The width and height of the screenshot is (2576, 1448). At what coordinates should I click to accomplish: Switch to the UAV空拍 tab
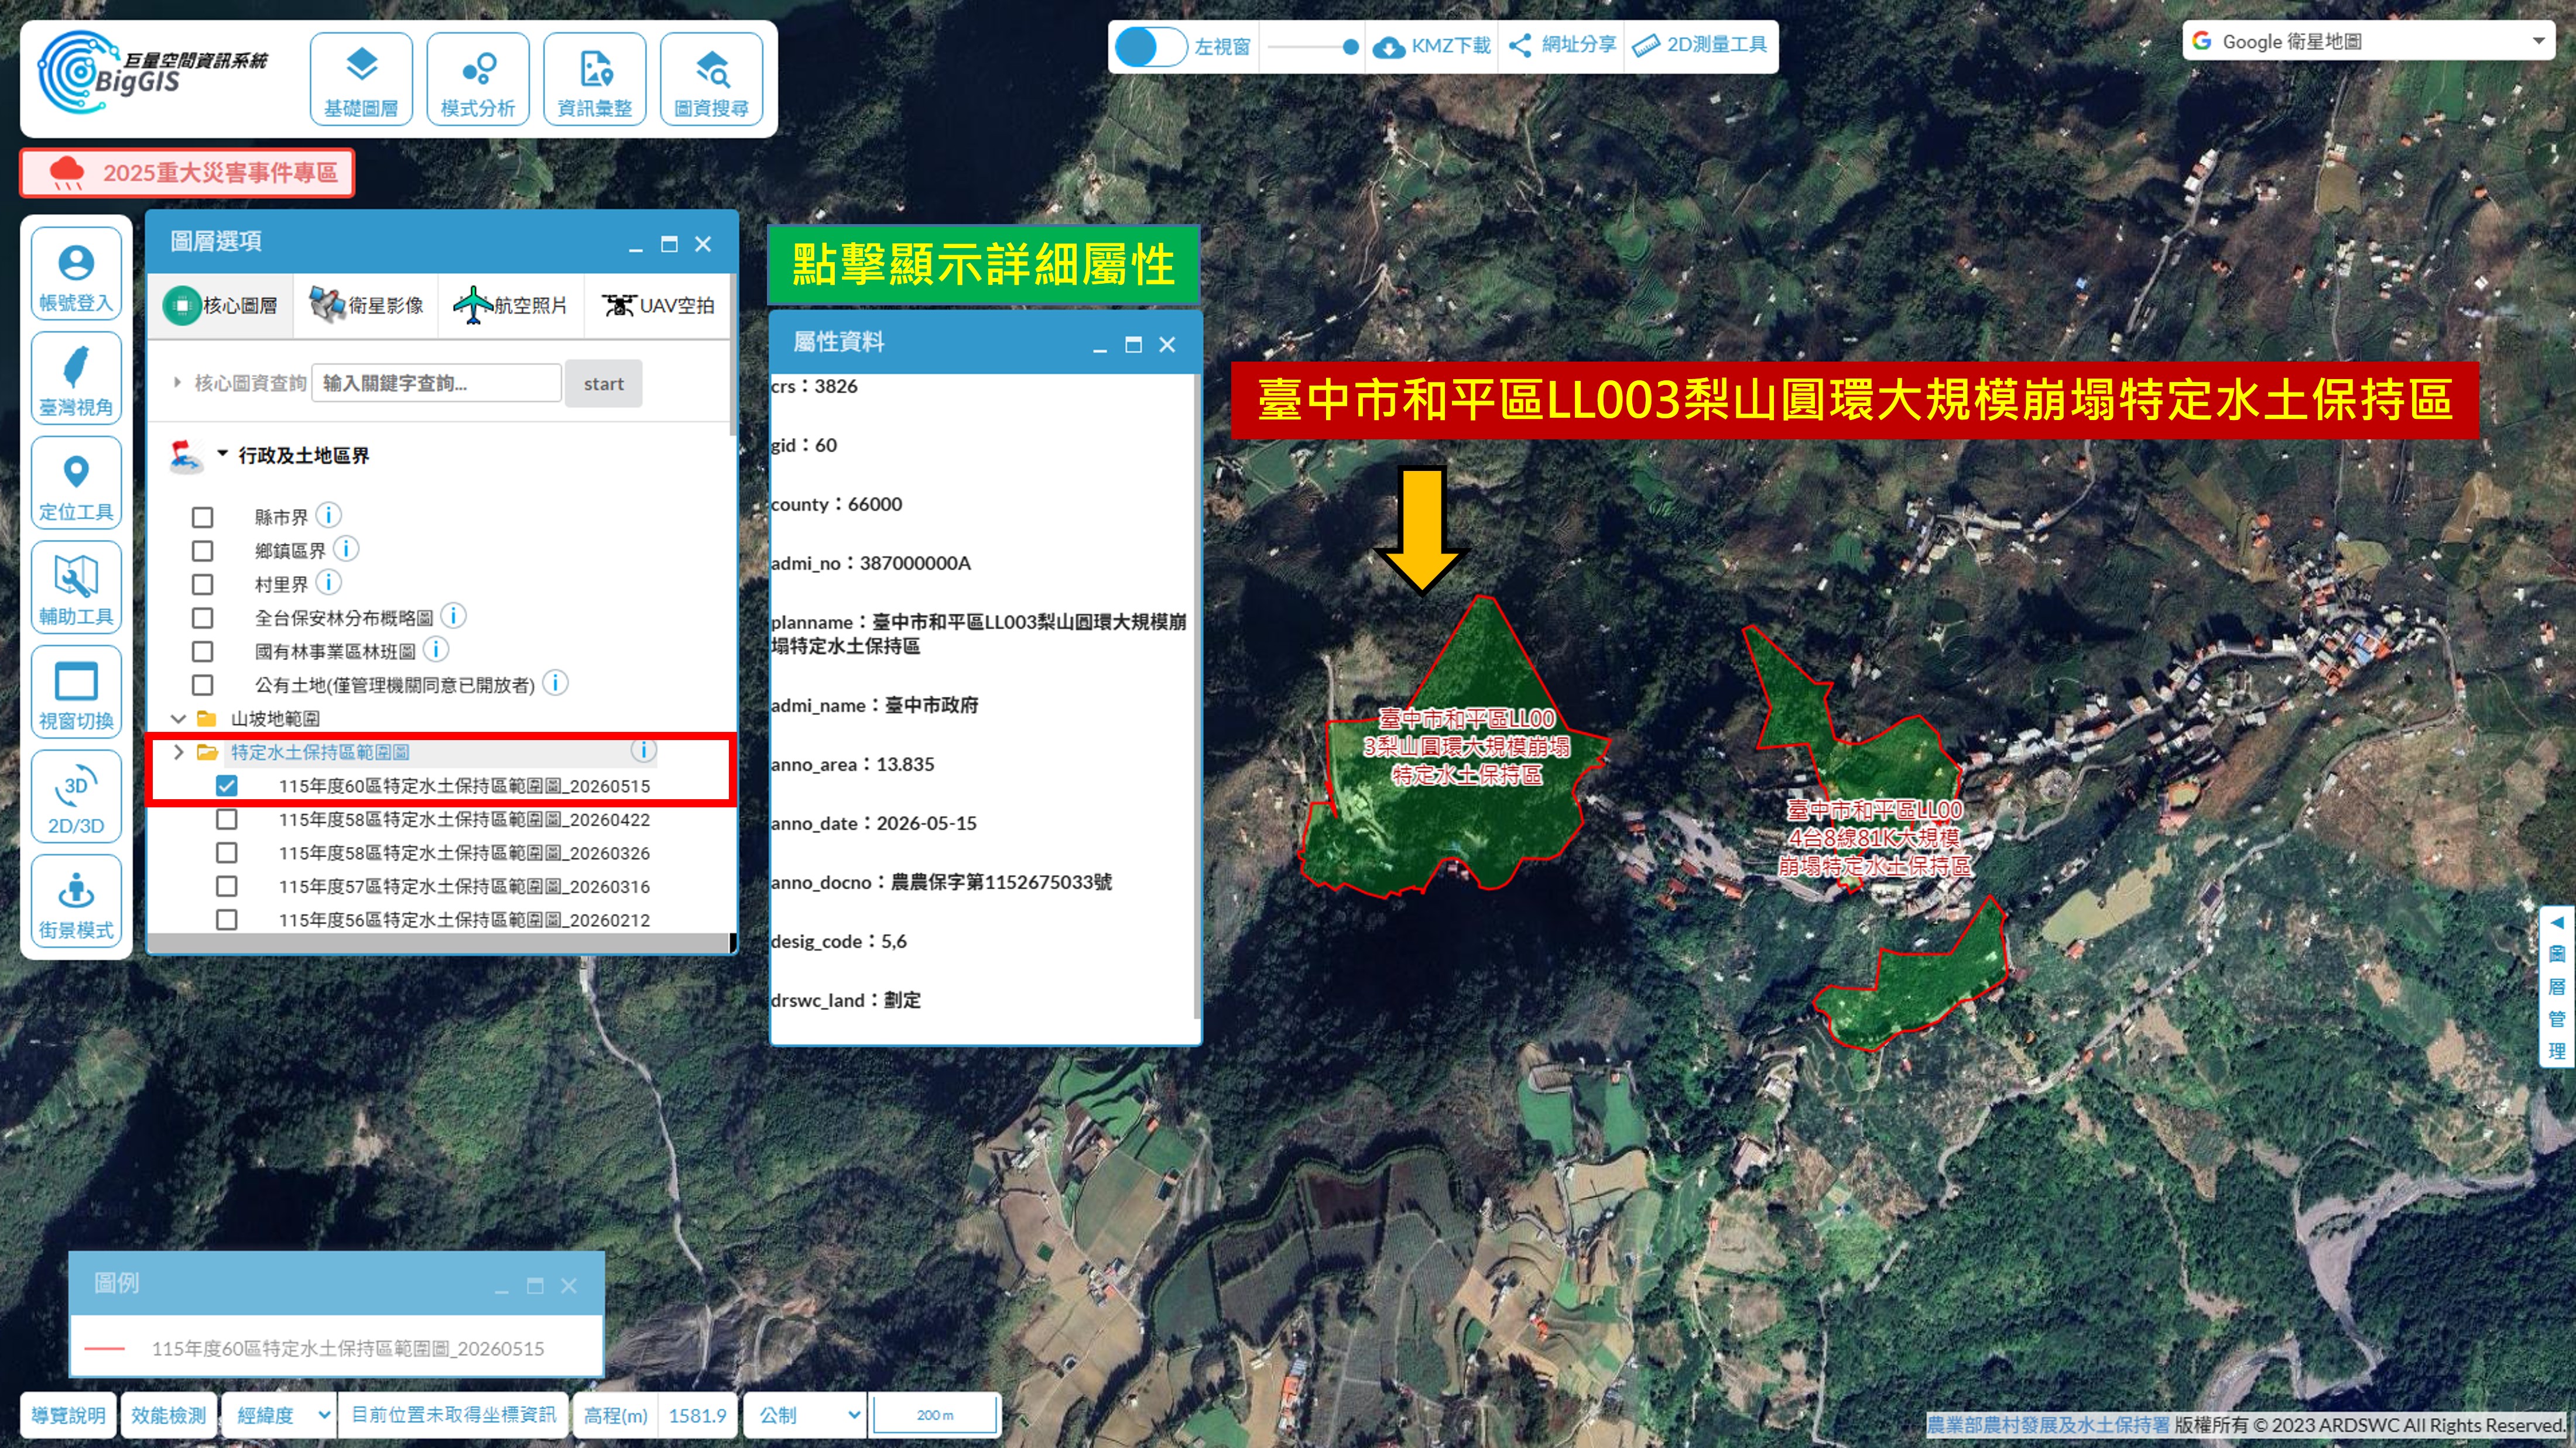pyautogui.click(x=658, y=306)
